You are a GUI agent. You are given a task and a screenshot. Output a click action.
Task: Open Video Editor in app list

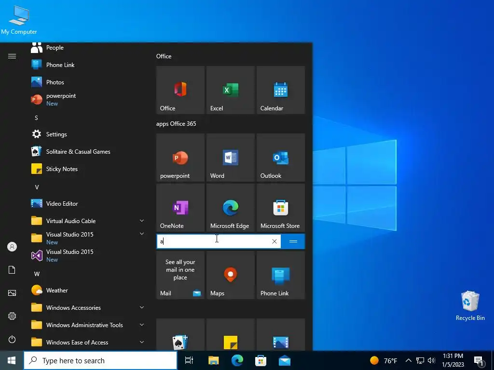click(88, 204)
